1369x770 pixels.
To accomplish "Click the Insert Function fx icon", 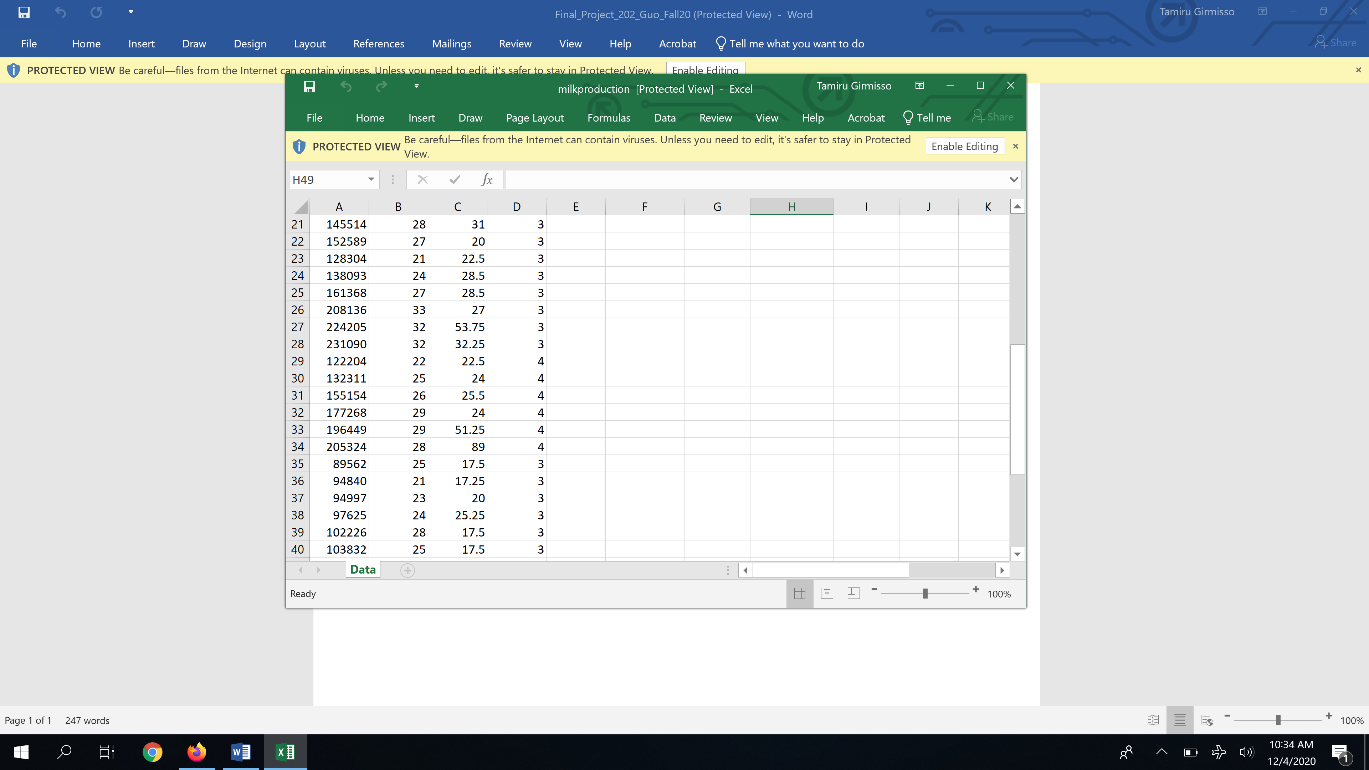I will (487, 180).
